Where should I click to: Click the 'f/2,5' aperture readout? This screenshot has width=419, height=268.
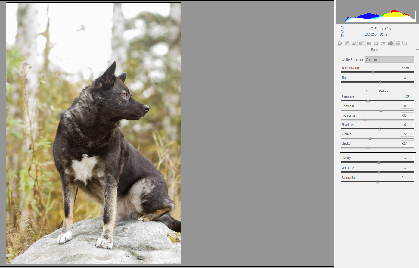click(x=373, y=29)
